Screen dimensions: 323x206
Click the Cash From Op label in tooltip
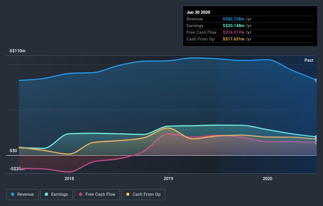point(200,39)
